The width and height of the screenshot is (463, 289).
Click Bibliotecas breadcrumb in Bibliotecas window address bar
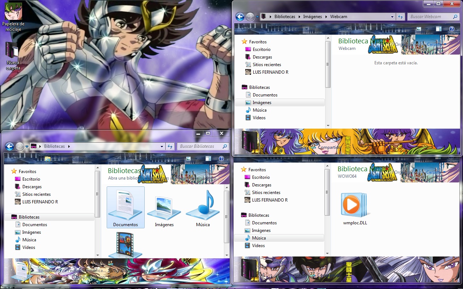54,146
